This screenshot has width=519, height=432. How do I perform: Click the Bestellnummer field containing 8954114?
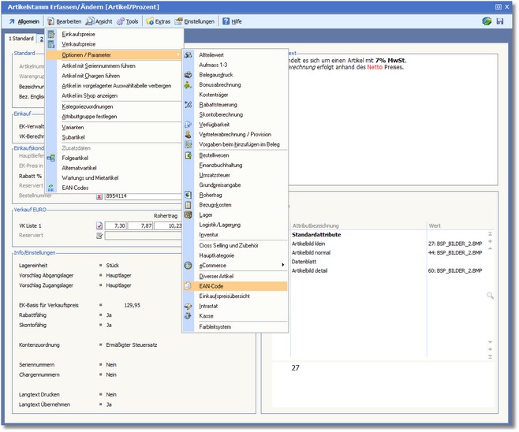click(142, 196)
